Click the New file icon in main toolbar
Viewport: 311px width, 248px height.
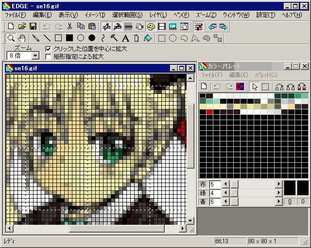pos(11,27)
